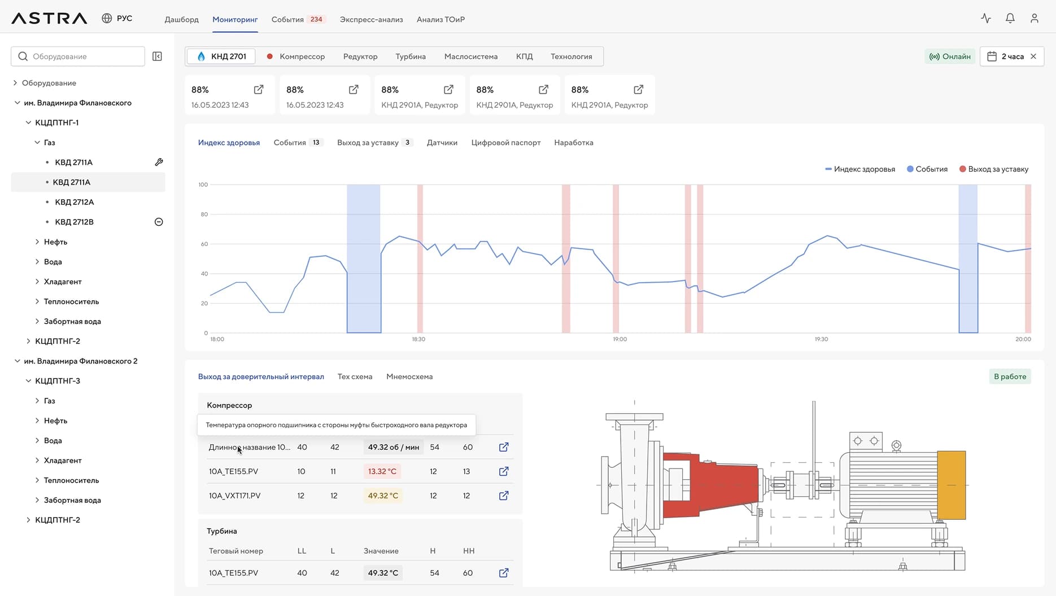Toggle Выход за уставку legend series
1056x596 pixels.
click(x=994, y=169)
